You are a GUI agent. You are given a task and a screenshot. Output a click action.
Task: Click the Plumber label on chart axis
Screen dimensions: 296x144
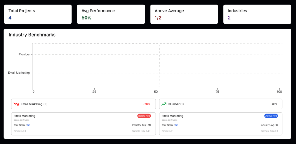[x=24, y=54]
